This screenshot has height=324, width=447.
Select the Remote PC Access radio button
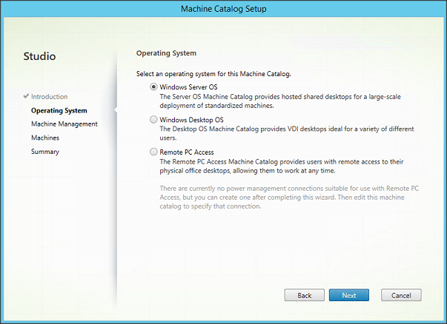(153, 152)
